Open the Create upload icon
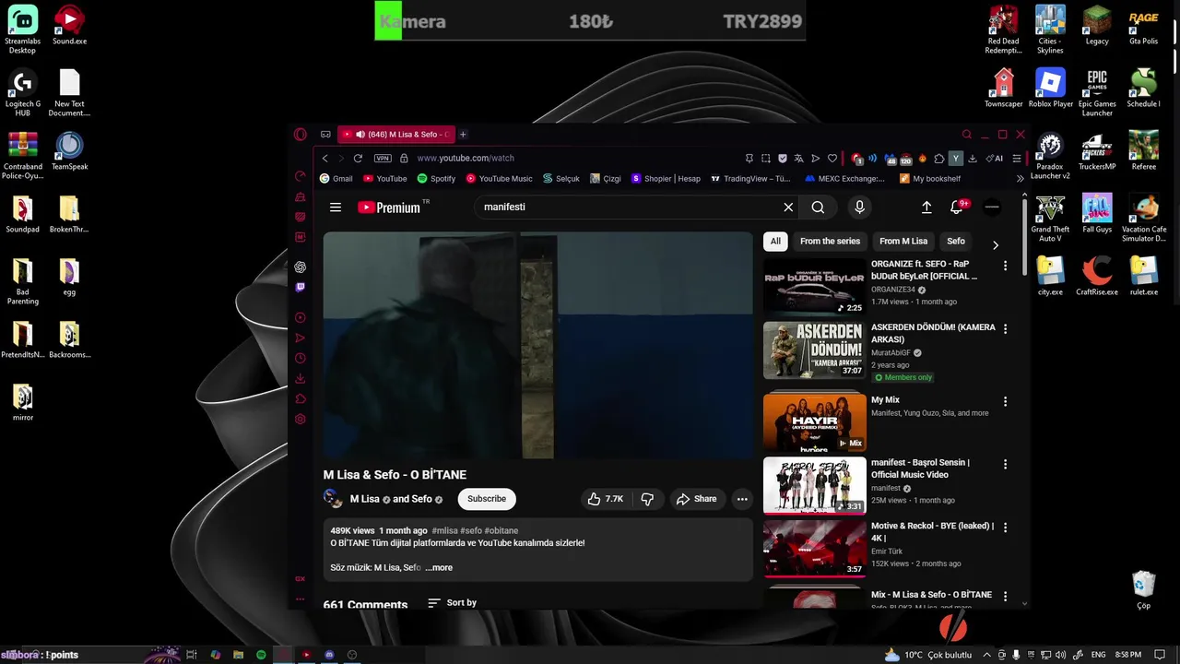Screen dimensions: 1180x664 tap(926, 207)
